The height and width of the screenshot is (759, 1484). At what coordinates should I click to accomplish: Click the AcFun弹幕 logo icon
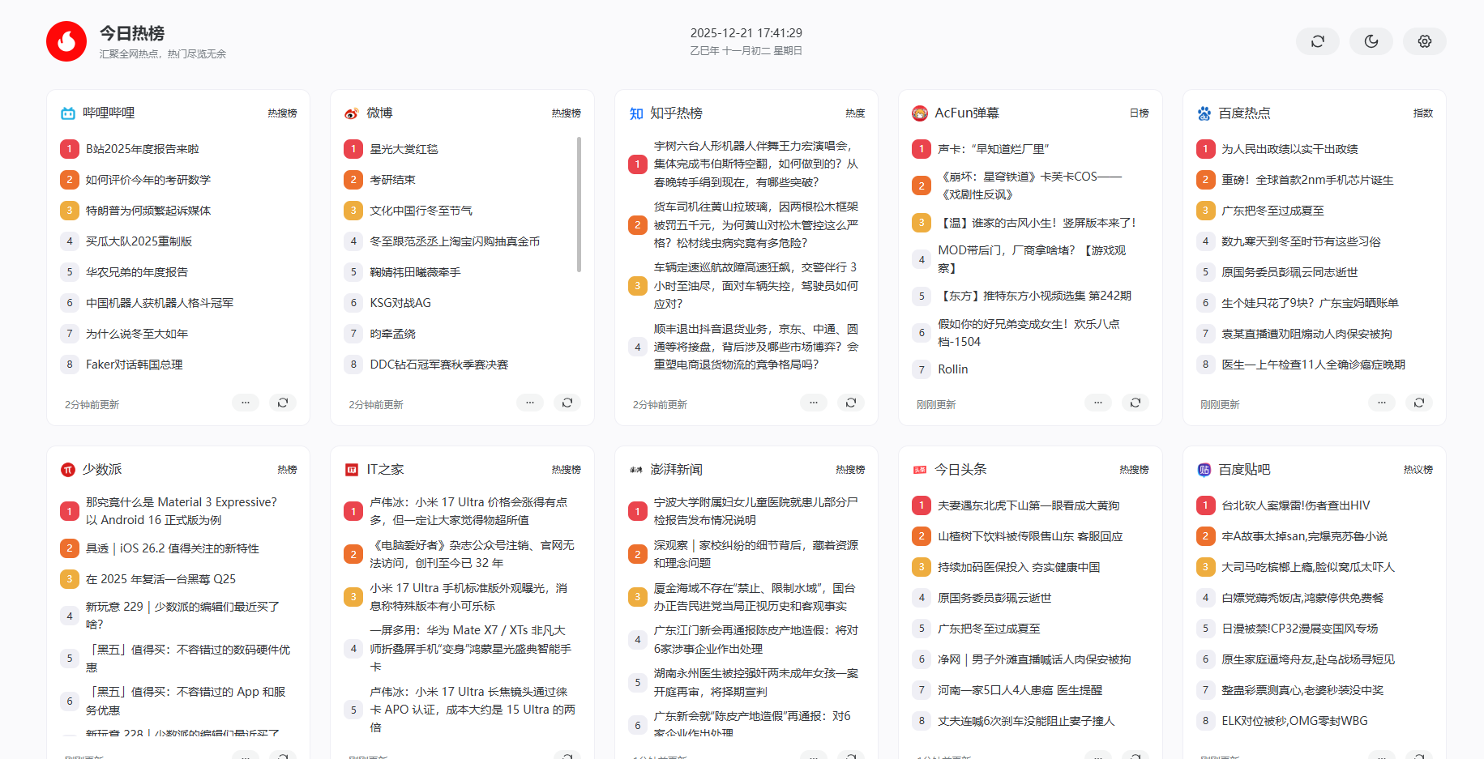tap(920, 113)
